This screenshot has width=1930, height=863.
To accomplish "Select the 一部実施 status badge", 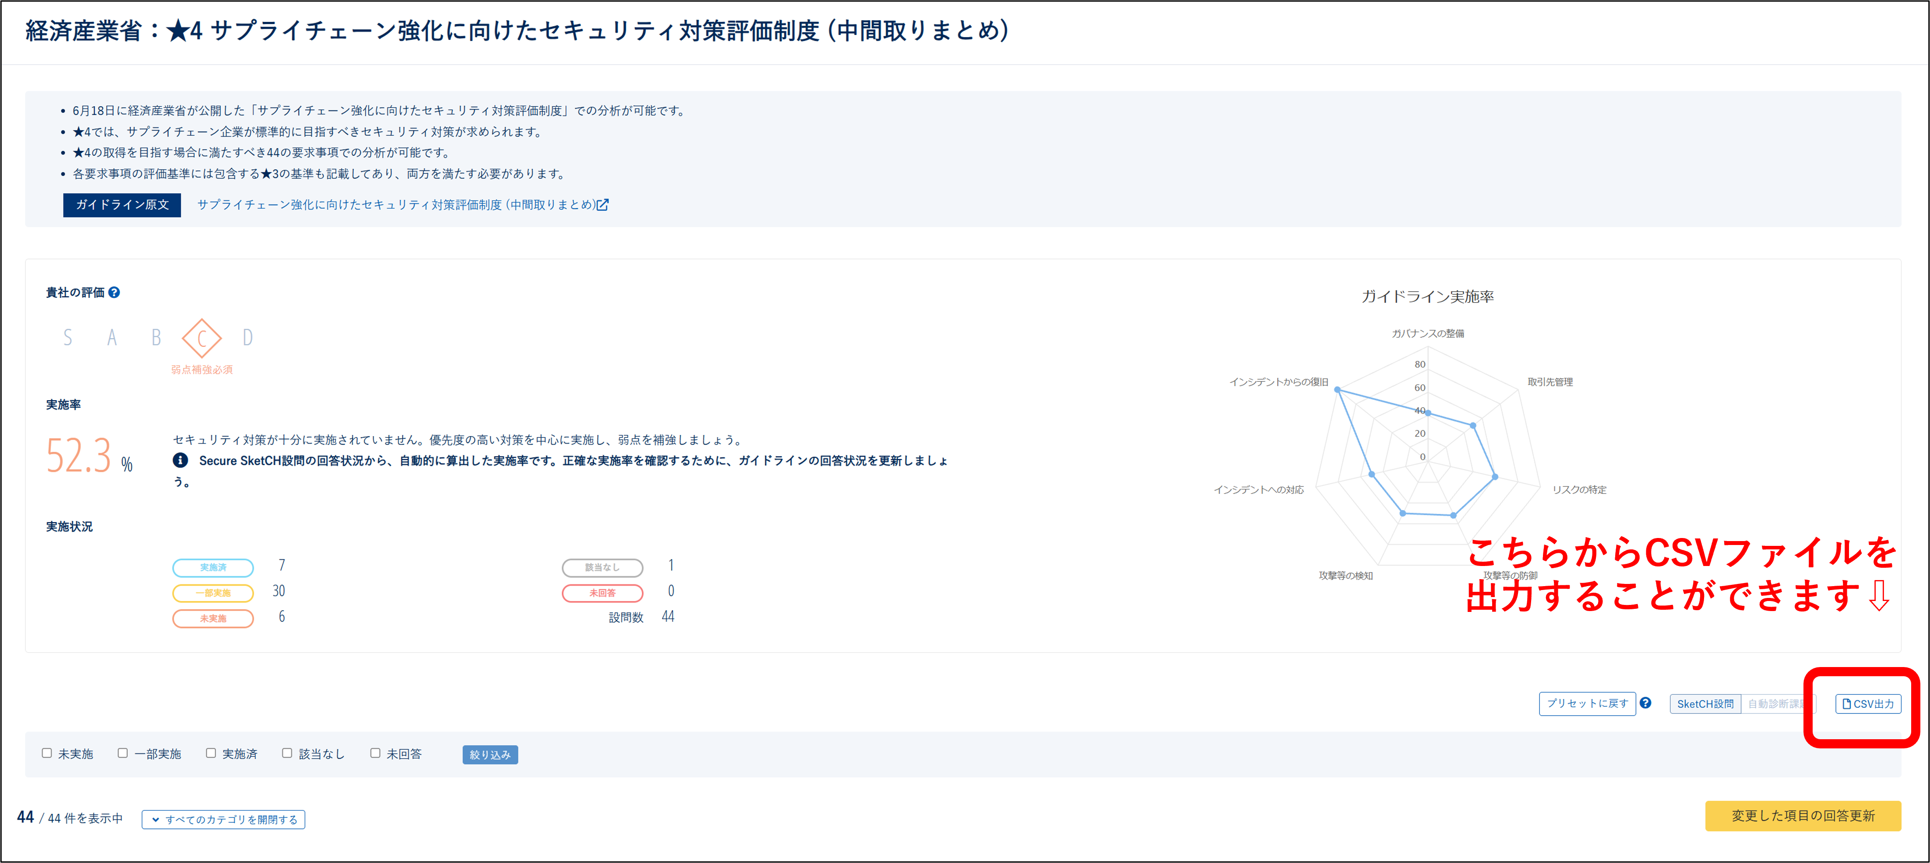I will [213, 592].
